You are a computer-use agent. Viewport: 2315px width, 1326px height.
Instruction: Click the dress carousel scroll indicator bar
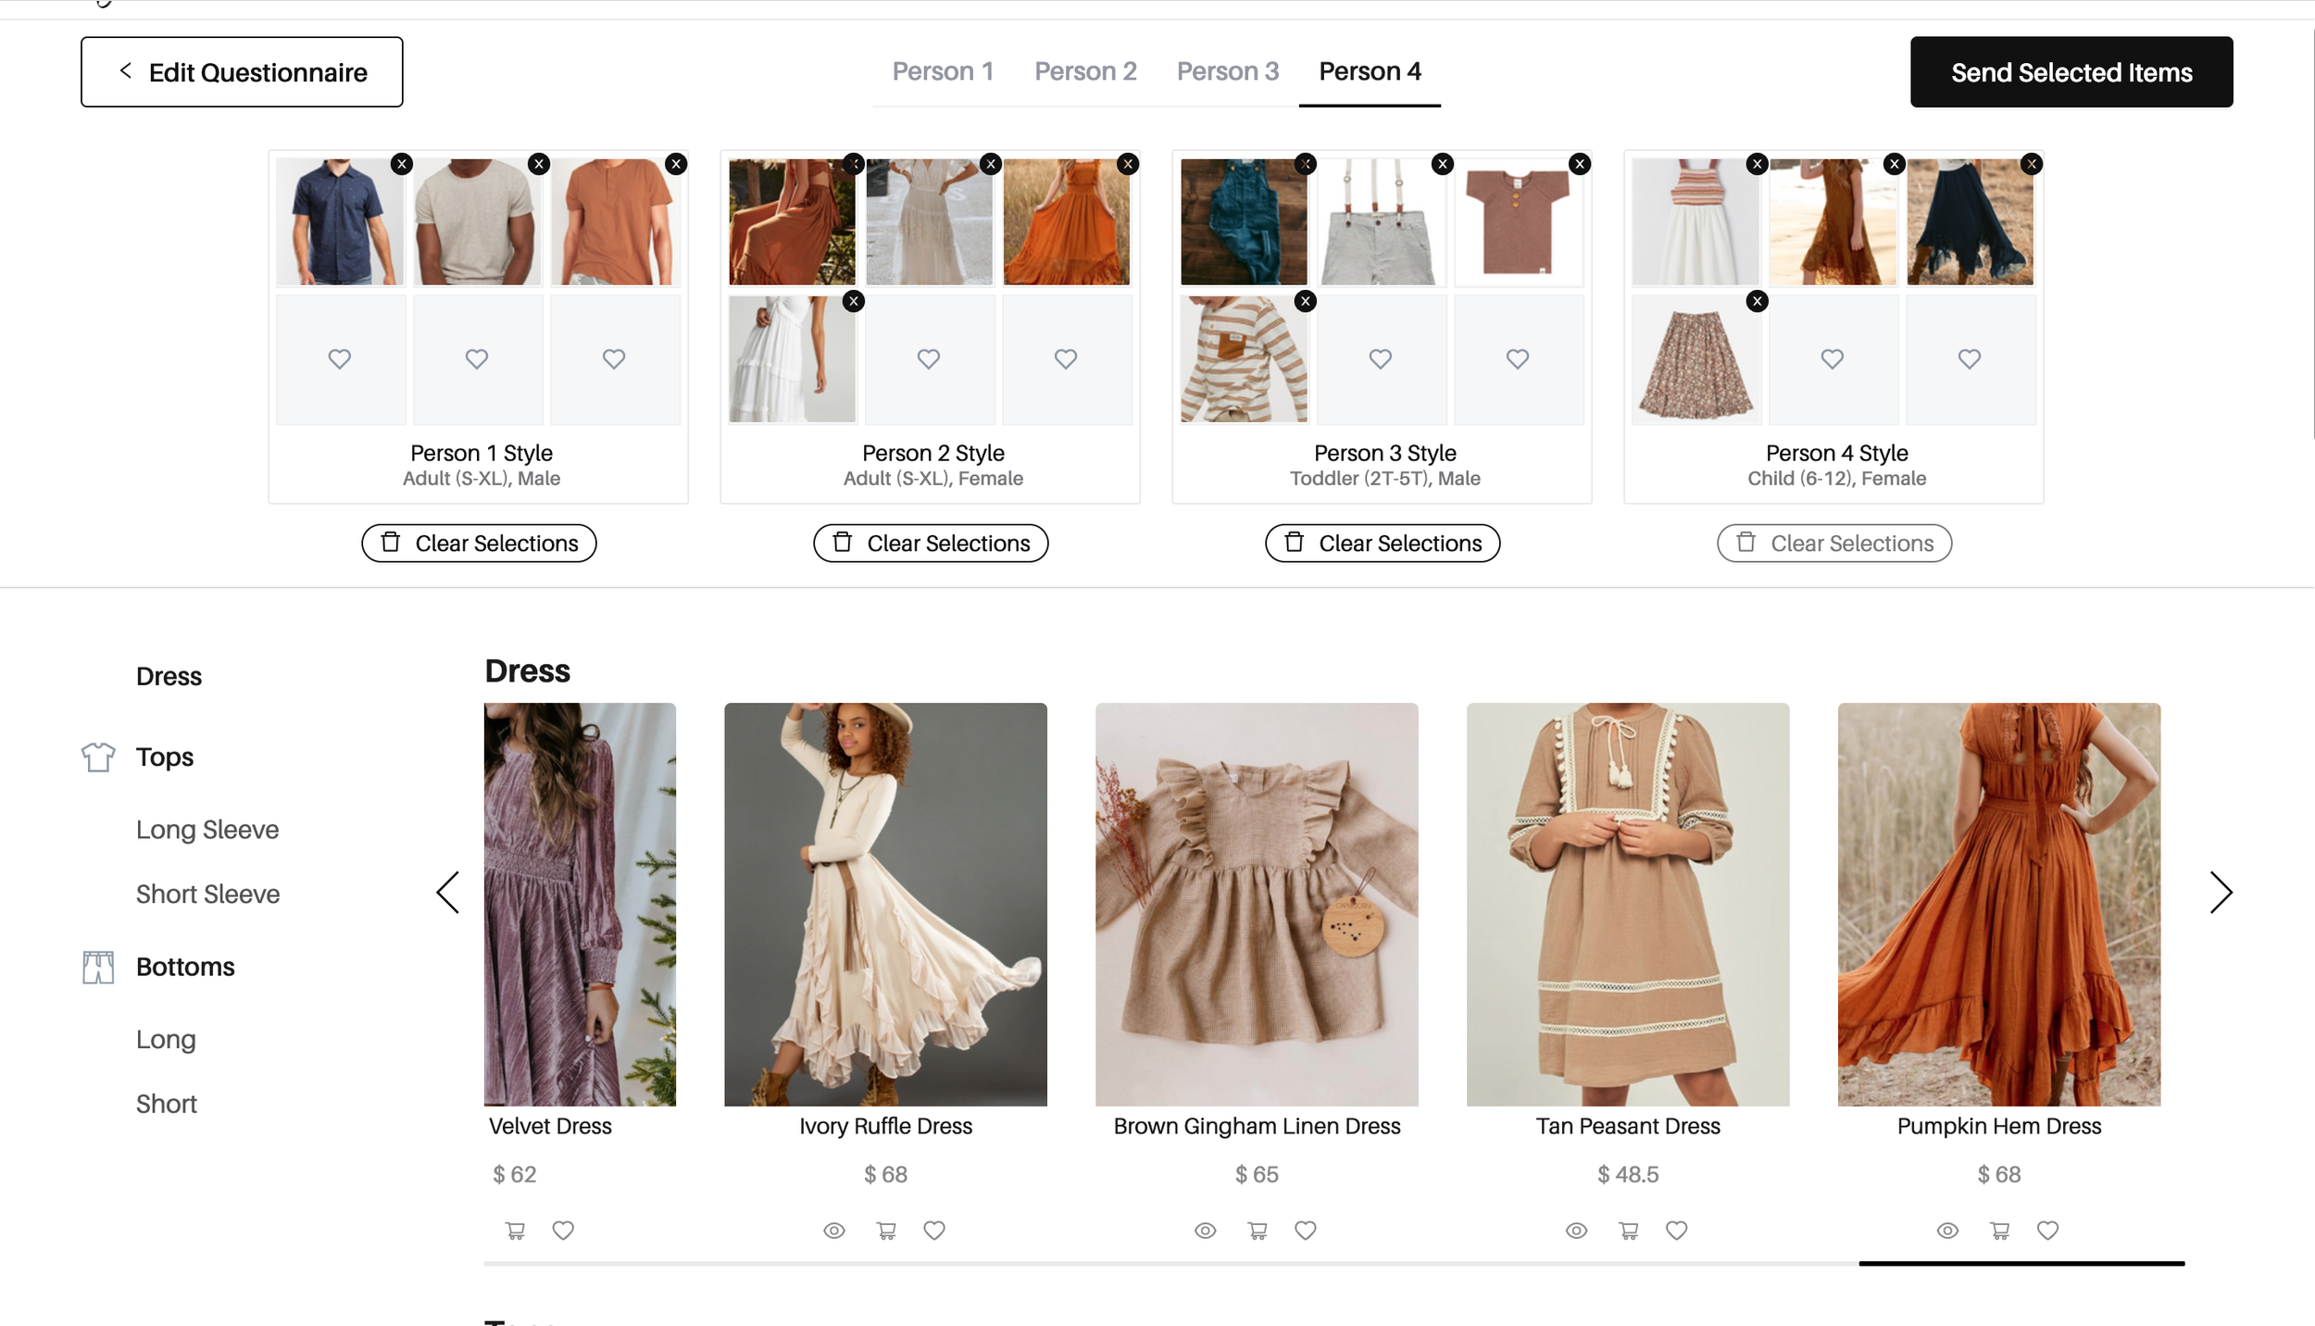2021,1263
